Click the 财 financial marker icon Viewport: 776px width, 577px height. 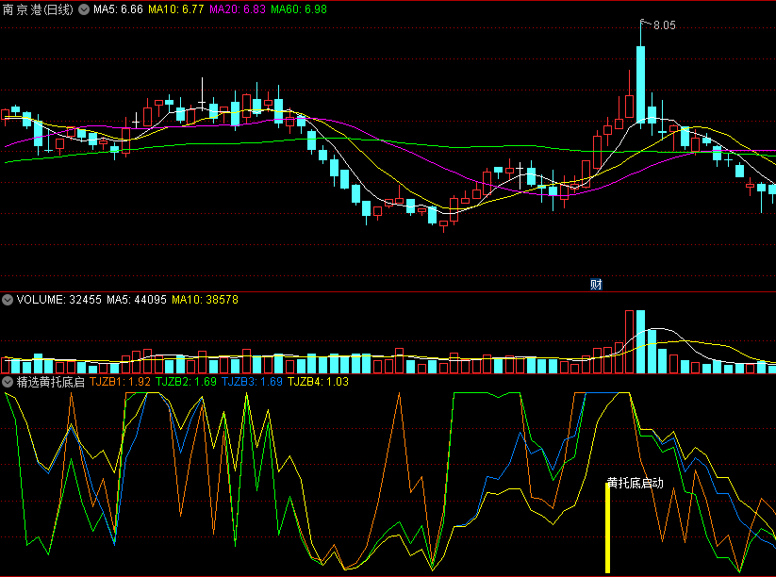(596, 285)
